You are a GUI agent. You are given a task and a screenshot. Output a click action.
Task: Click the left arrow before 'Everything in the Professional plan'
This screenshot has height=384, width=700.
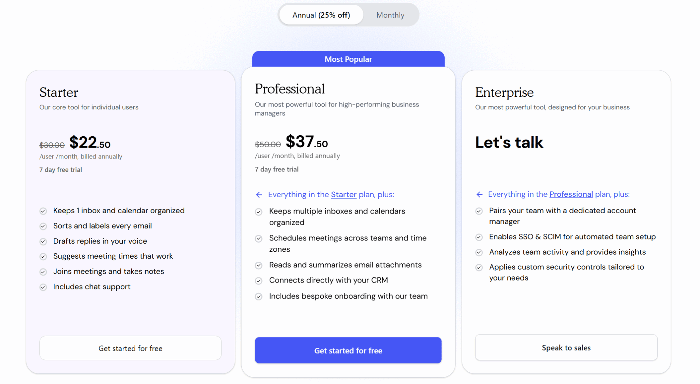(x=480, y=194)
